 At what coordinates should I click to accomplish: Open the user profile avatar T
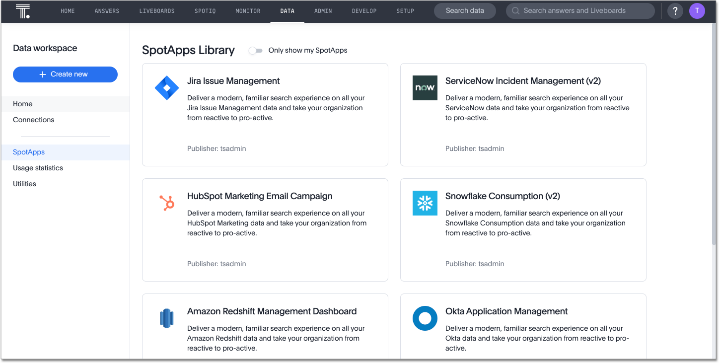[x=697, y=11]
